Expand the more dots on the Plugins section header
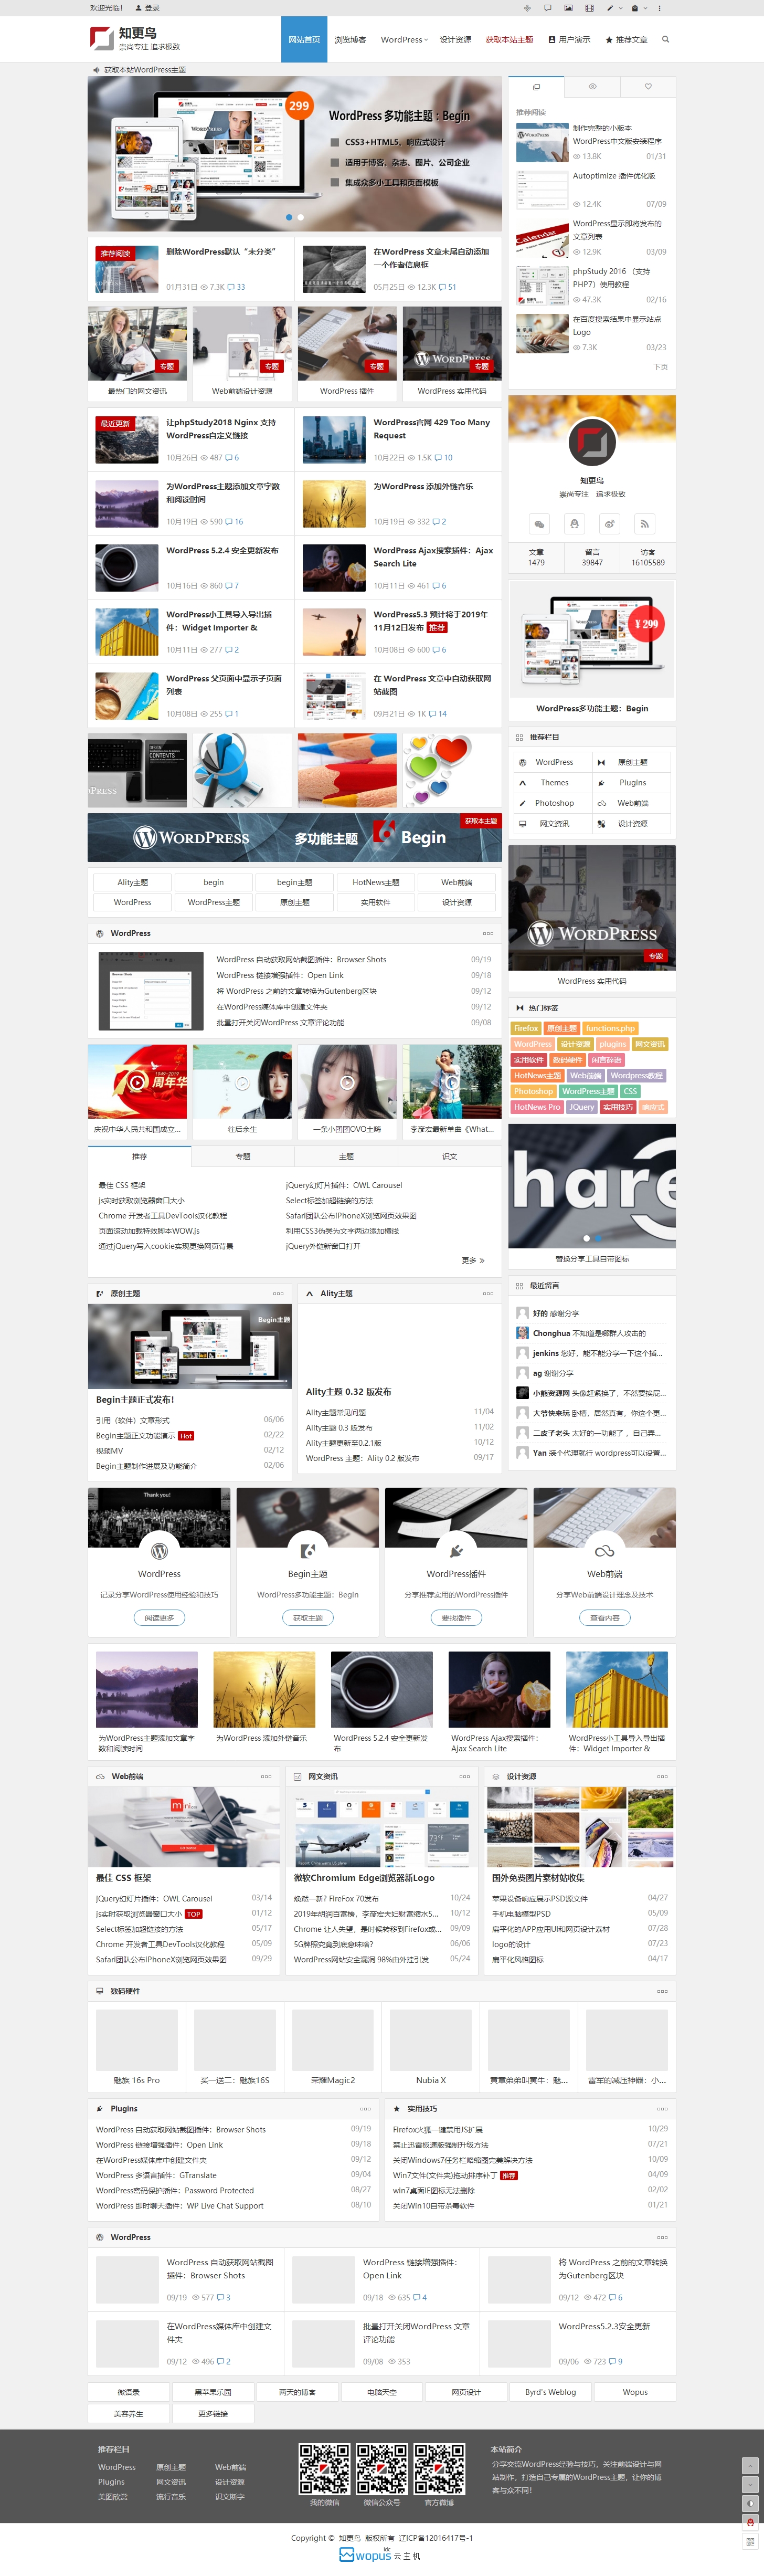The height and width of the screenshot is (2576, 764). click(x=365, y=2108)
